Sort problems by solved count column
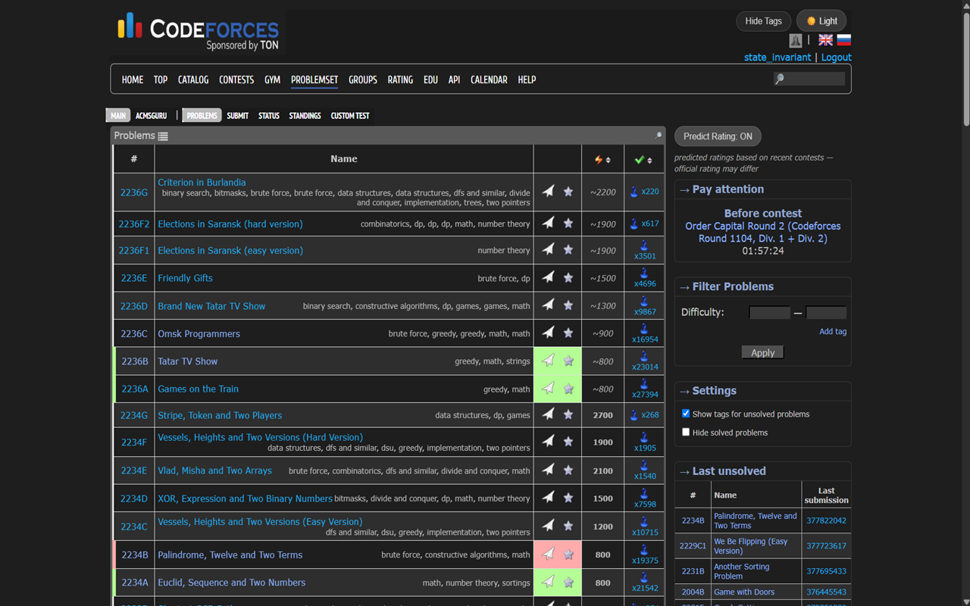 pos(644,160)
